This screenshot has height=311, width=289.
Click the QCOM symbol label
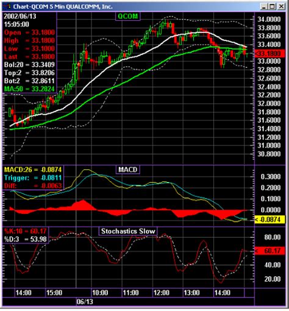127,16
